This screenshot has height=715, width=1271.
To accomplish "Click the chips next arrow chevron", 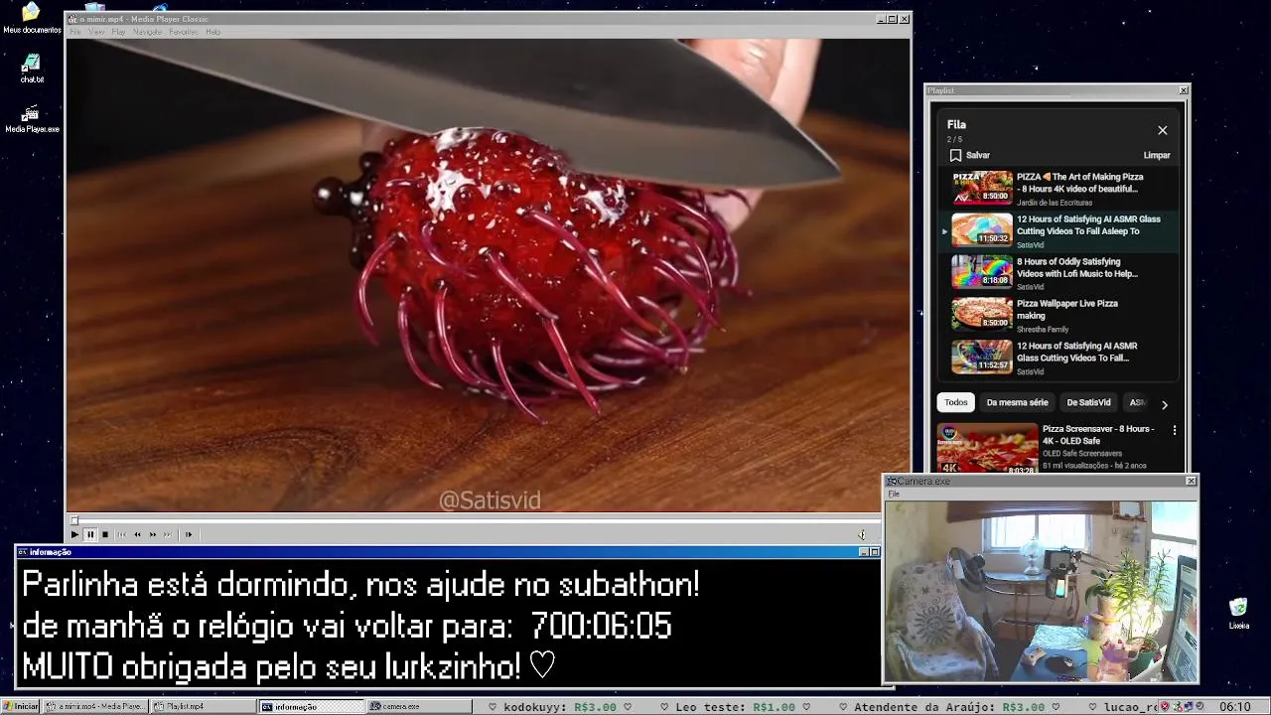I will (1164, 404).
